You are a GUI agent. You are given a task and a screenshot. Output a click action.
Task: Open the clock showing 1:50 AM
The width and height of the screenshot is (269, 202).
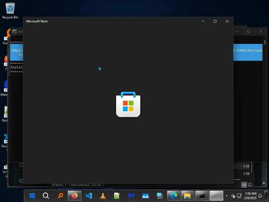coord(250,196)
